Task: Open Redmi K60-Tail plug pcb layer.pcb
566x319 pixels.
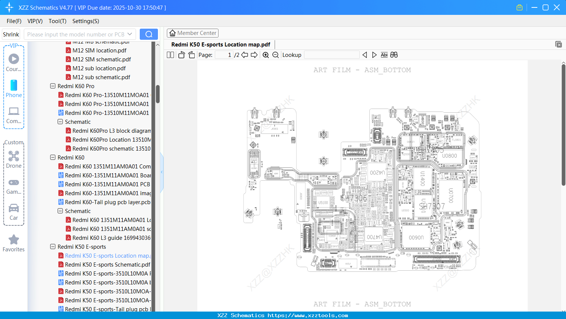Action: click(104, 202)
